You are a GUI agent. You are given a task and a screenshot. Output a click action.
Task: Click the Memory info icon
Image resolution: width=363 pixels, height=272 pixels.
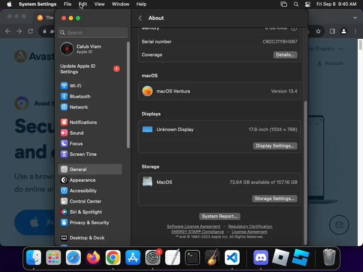pyautogui.click(x=294, y=28)
